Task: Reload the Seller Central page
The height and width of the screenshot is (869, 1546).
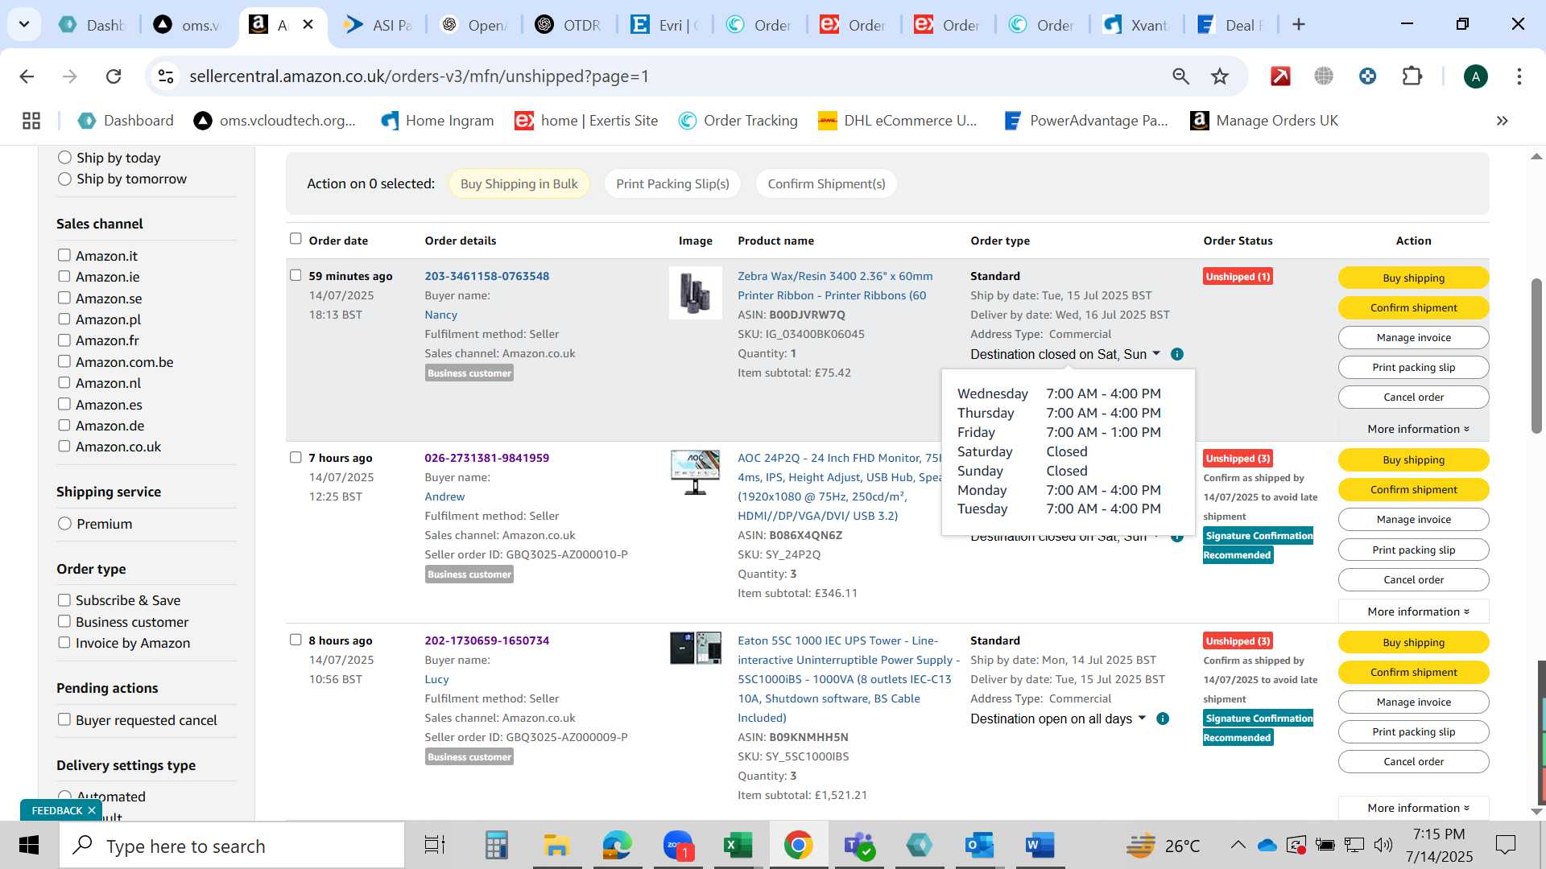Action: 114,76
